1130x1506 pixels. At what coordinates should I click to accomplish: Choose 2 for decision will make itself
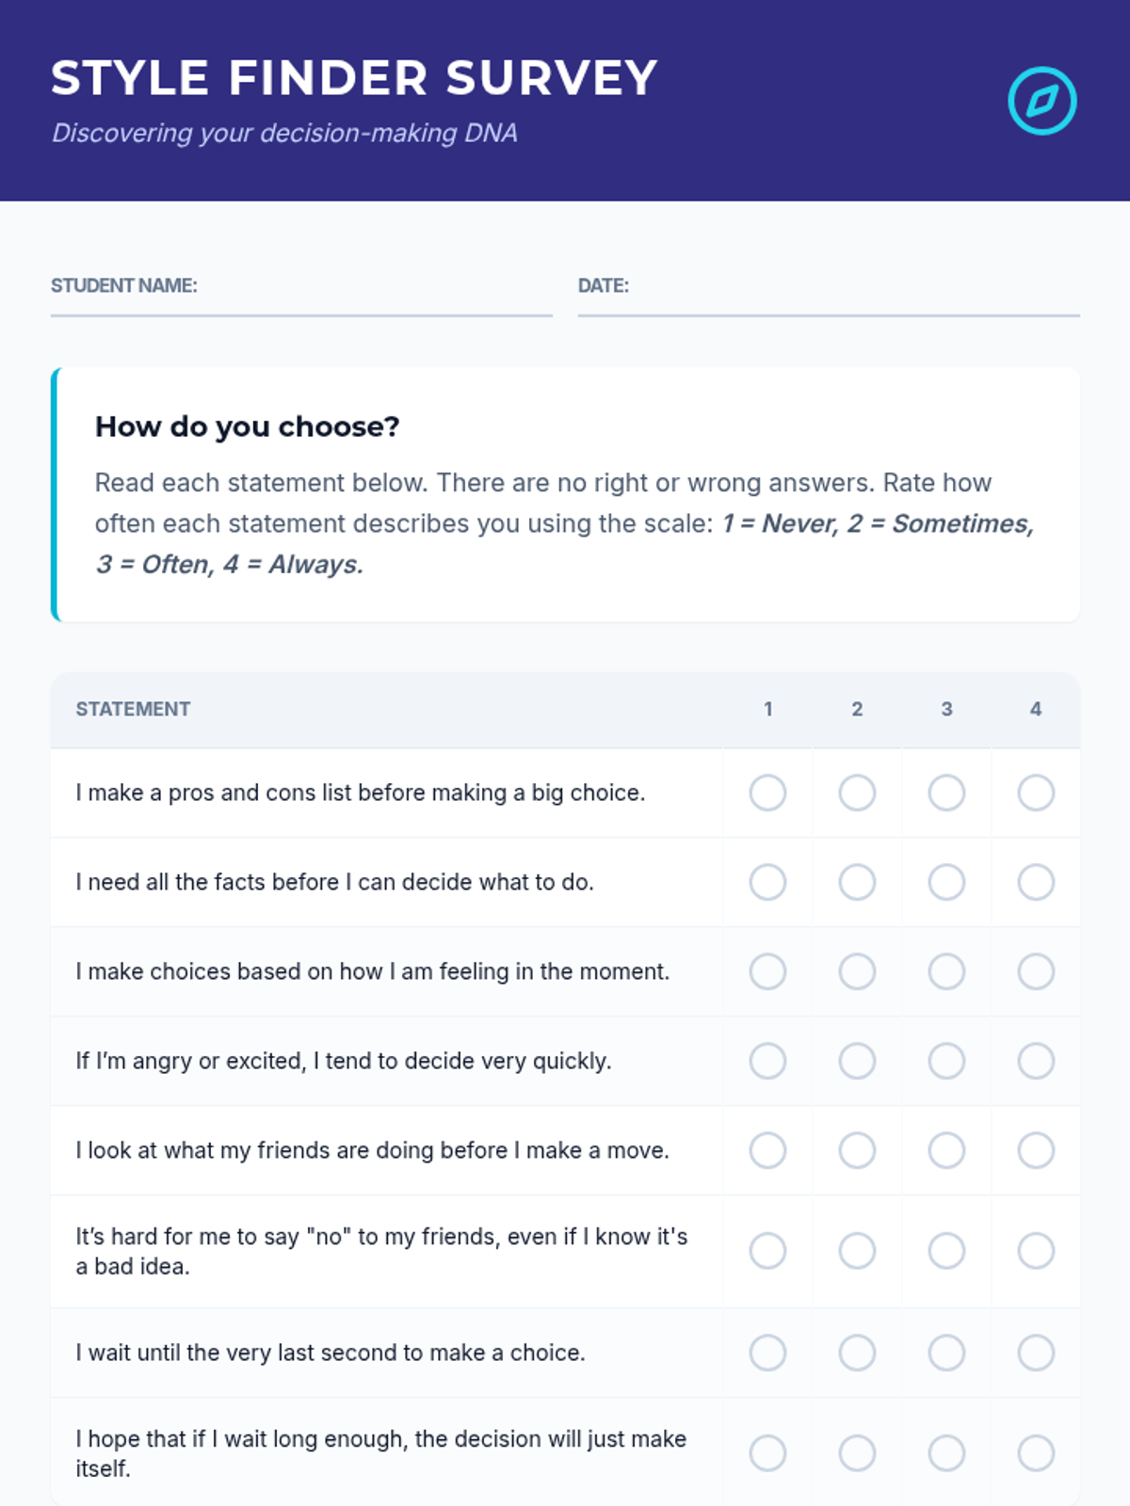pos(857,1453)
